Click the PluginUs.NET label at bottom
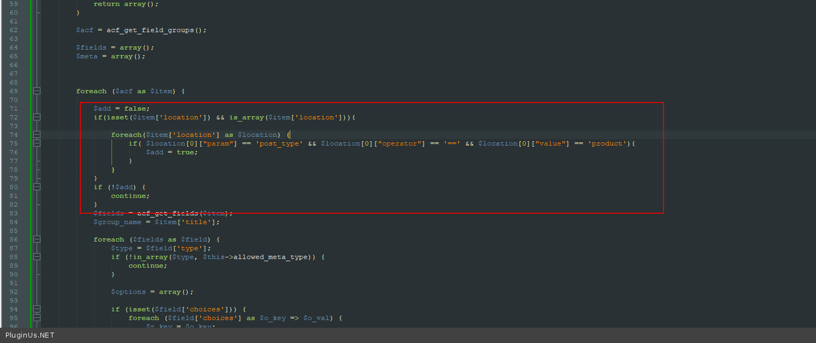The image size is (816, 343). click(30, 335)
